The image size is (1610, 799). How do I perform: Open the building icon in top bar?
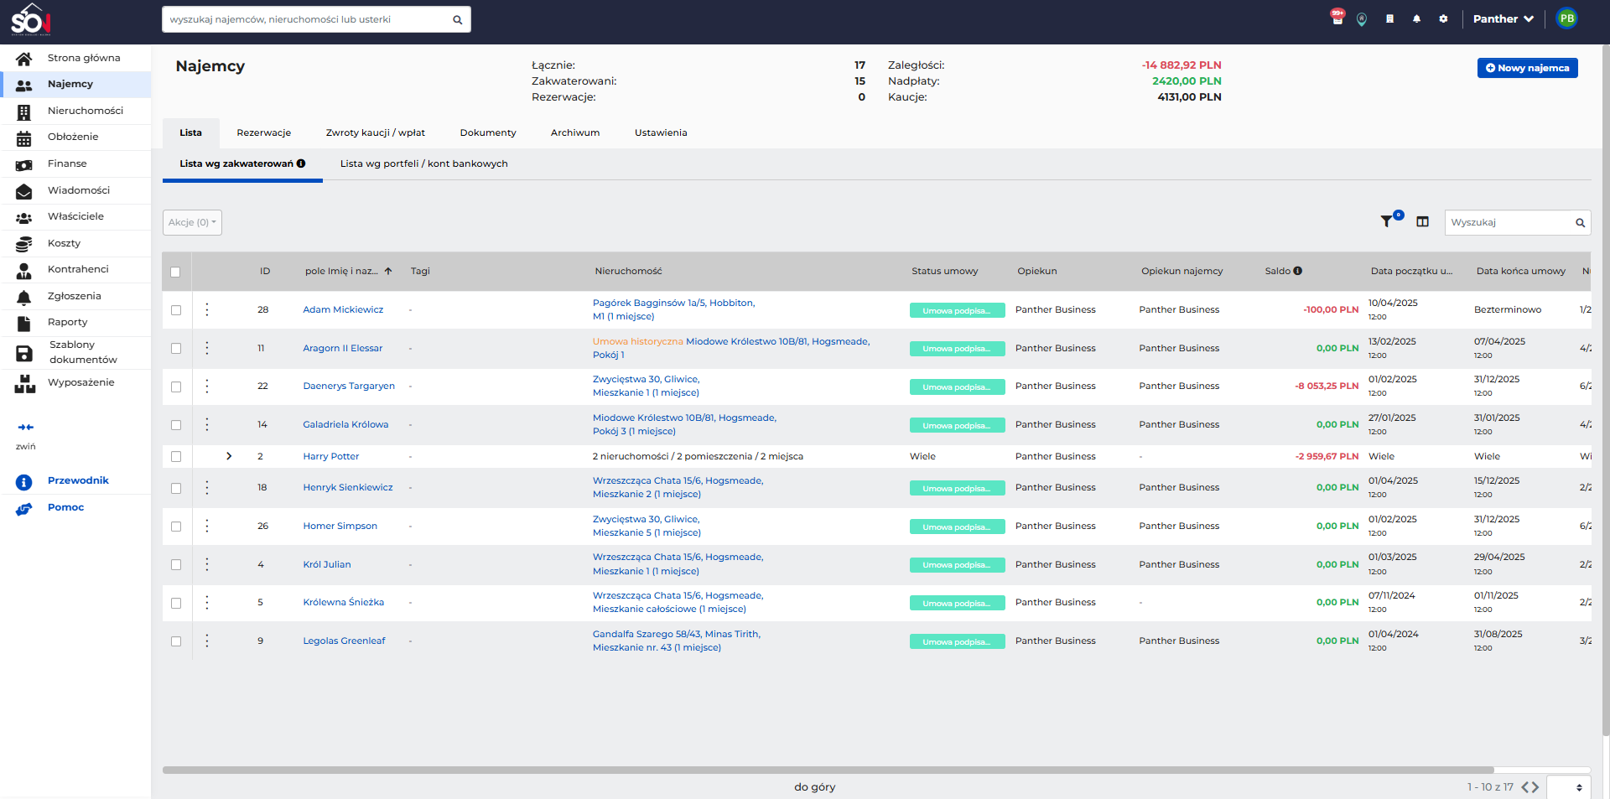[1389, 18]
